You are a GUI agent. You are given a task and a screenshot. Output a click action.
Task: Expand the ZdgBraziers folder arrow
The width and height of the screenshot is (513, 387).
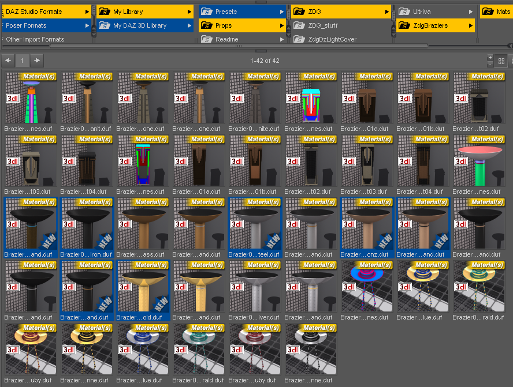pos(470,25)
